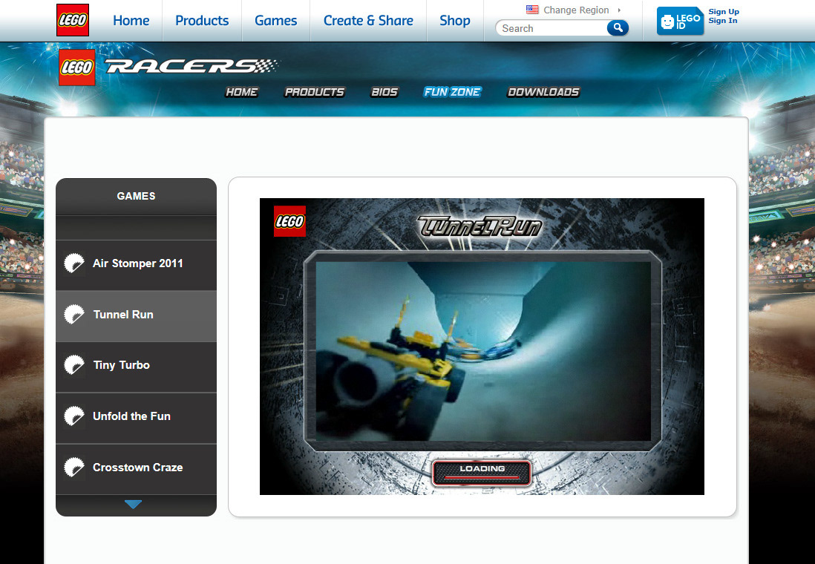This screenshot has width=815, height=564.
Task: Select Air Stomper 2011 game
Action: (x=136, y=265)
